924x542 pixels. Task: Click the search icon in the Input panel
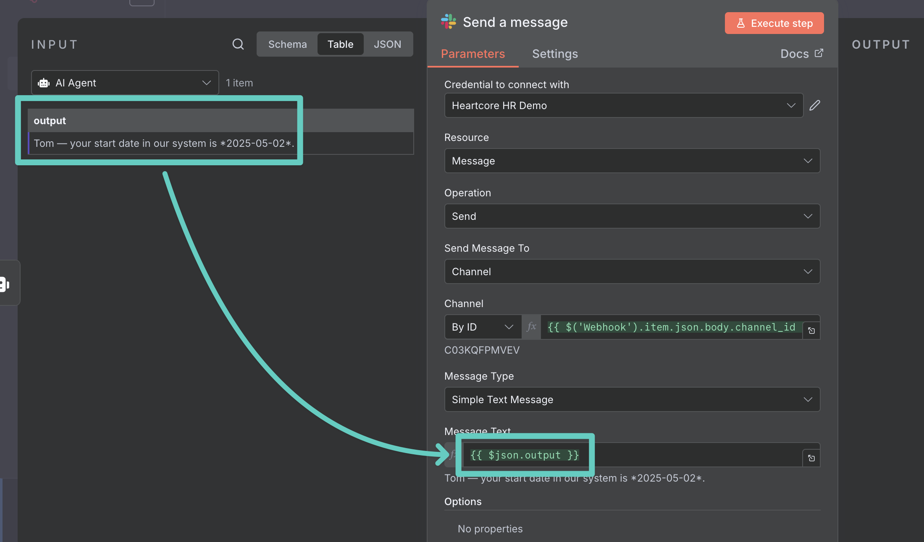click(238, 44)
